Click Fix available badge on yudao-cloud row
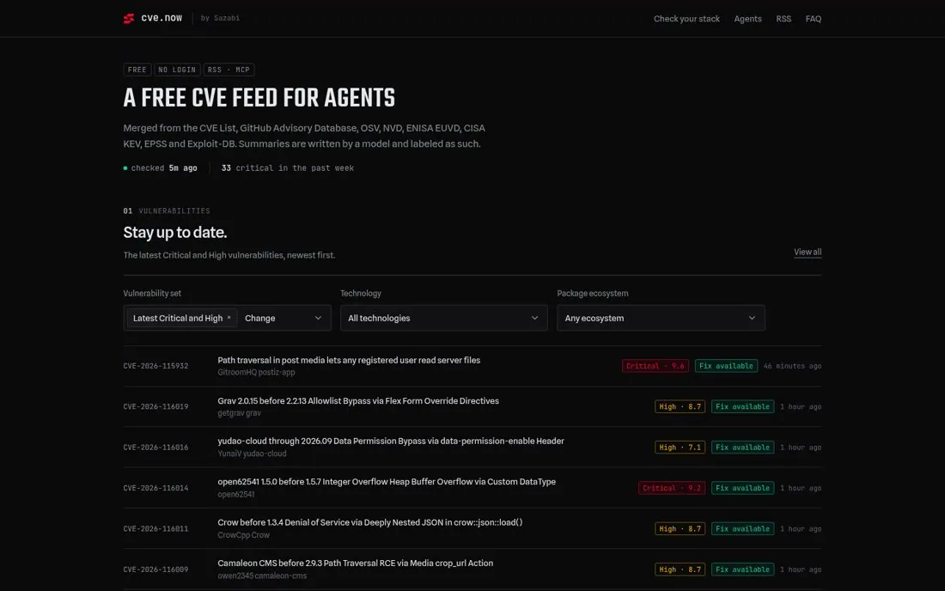Screen dimensions: 945x591 click(742, 448)
